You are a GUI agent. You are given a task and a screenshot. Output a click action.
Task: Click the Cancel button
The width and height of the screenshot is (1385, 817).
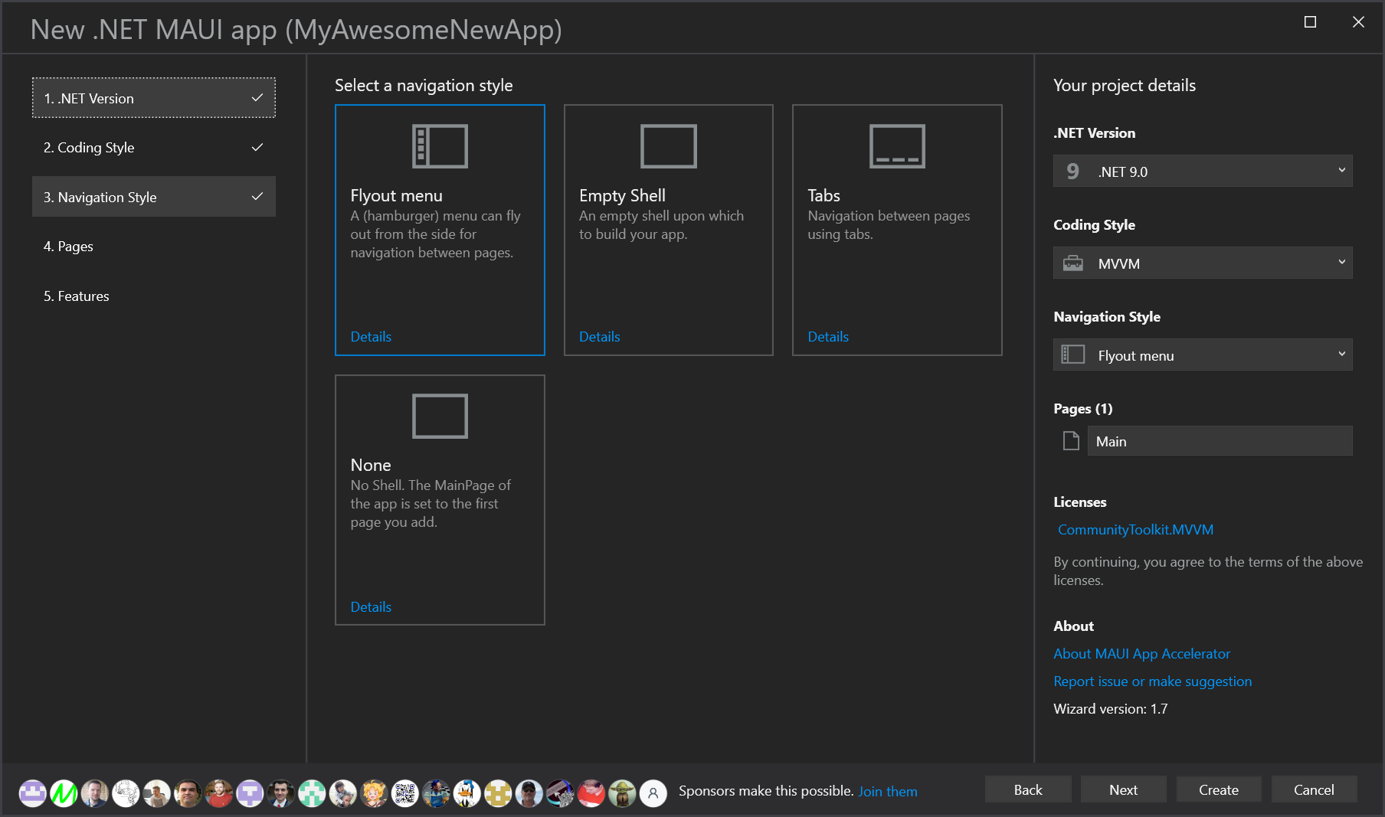[x=1314, y=789]
